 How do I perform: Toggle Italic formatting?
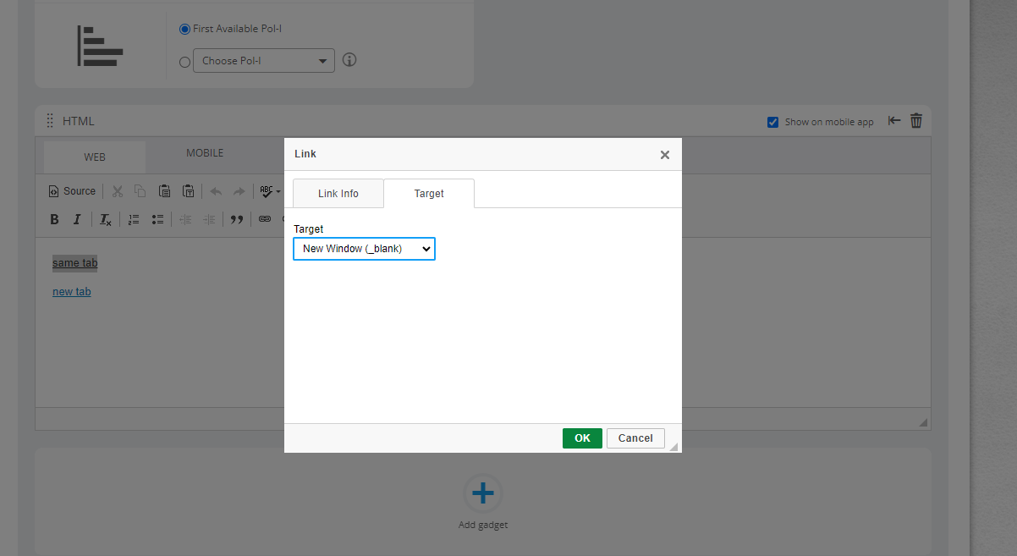tap(77, 219)
